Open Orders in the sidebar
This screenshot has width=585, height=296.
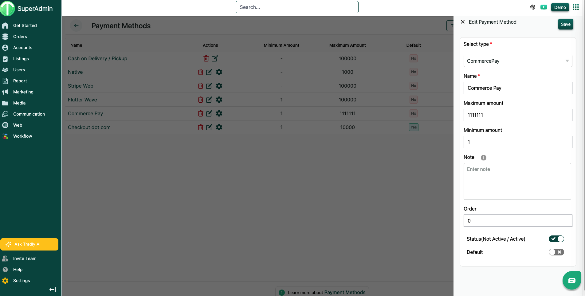coord(20,37)
